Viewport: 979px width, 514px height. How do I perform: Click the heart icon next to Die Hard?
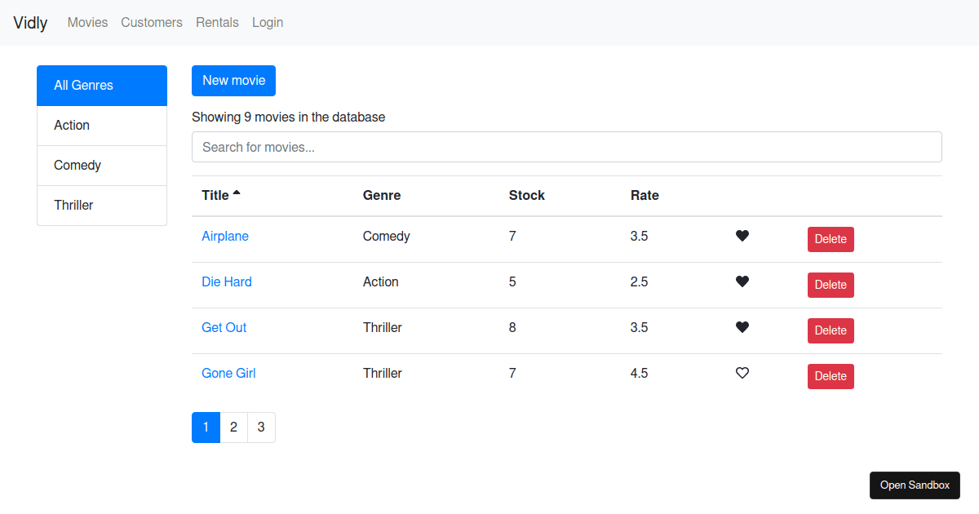tap(742, 281)
